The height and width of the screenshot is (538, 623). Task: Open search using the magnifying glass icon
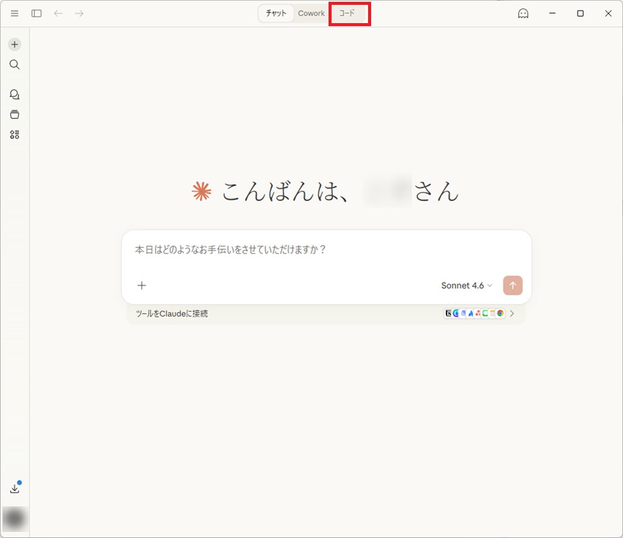click(15, 65)
